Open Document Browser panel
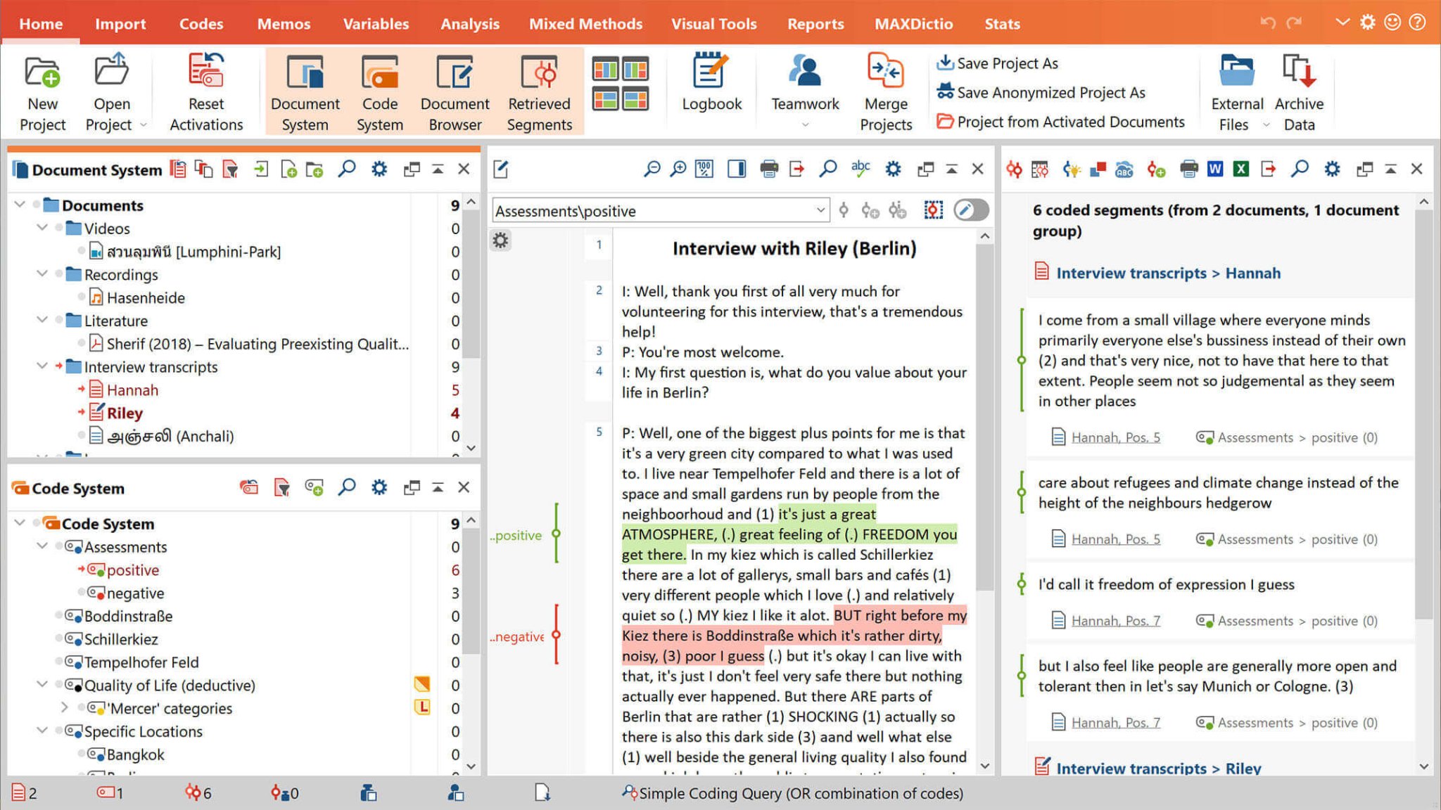The width and height of the screenshot is (1441, 810). (x=455, y=90)
